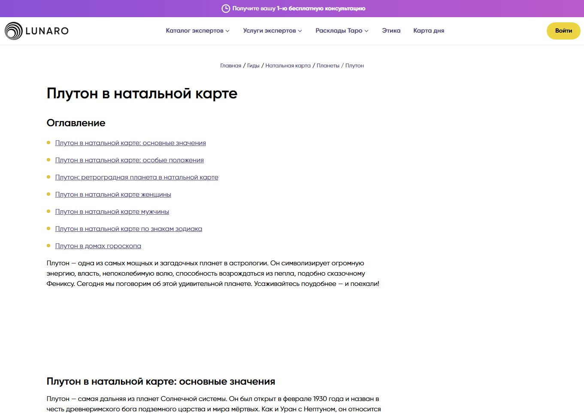This screenshot has width=584, height=413.
Task: Go to натальной карте мужчины link
Action: point(112,212)
